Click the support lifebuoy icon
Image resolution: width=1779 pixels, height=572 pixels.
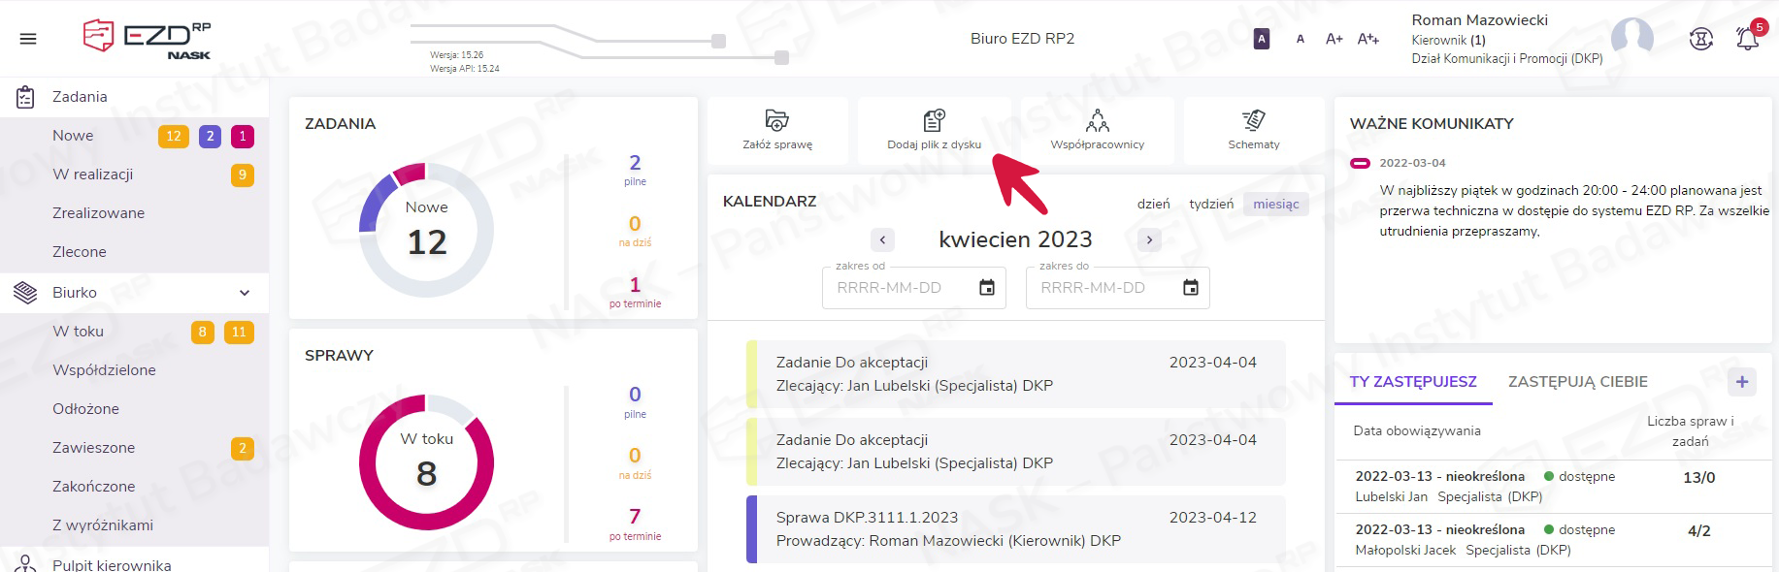coord(1700,39)
